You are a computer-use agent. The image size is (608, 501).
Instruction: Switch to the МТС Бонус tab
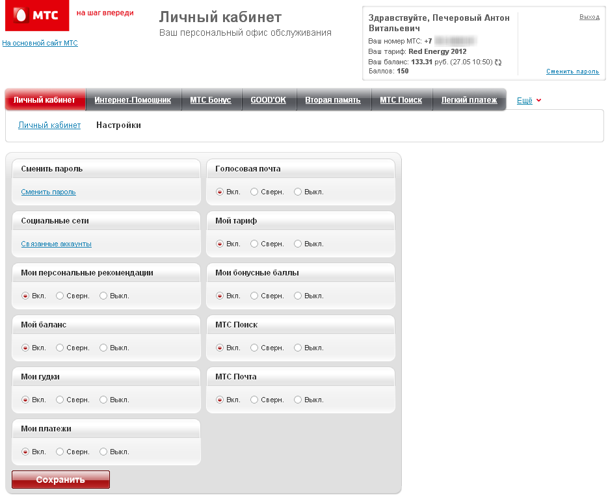pyautogui.click(x=210, y=100)
